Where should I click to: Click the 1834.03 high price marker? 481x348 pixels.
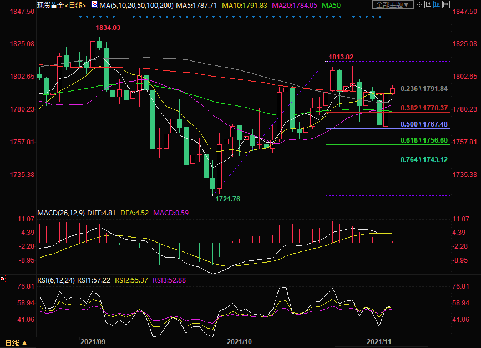click(108, 27)
